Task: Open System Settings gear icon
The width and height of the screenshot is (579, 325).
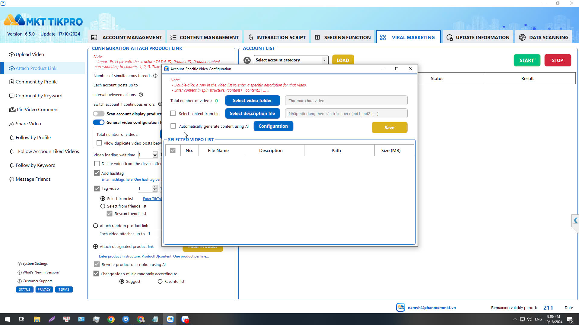Action: pyautogui.click(x=20, y=264)
